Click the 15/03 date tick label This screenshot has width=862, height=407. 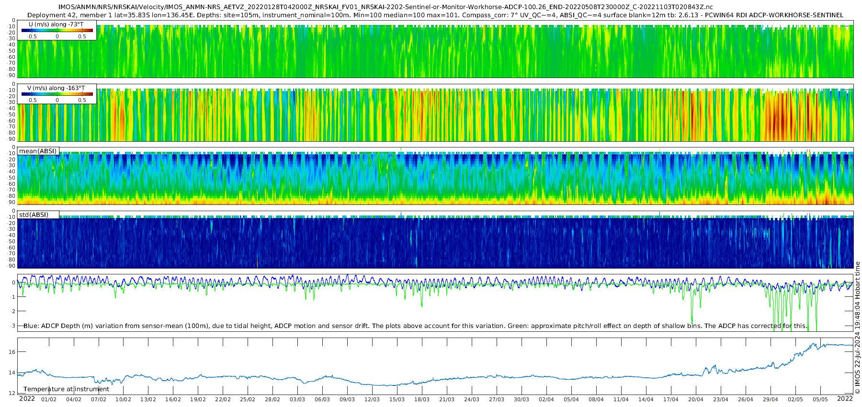(397, 399)
